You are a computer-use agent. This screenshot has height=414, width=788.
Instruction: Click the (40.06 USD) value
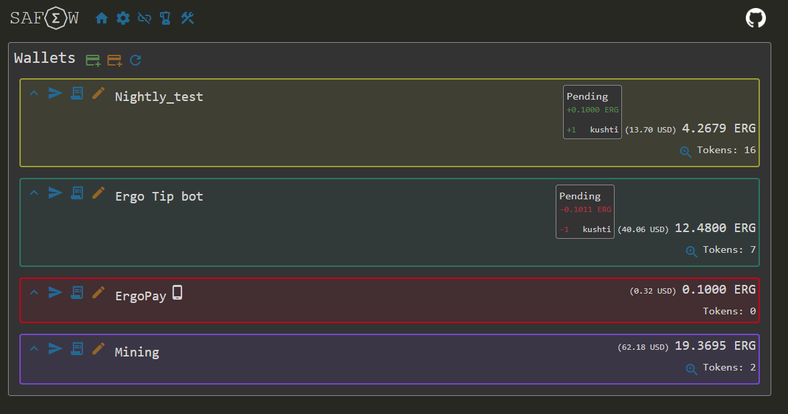pos(643,229)
